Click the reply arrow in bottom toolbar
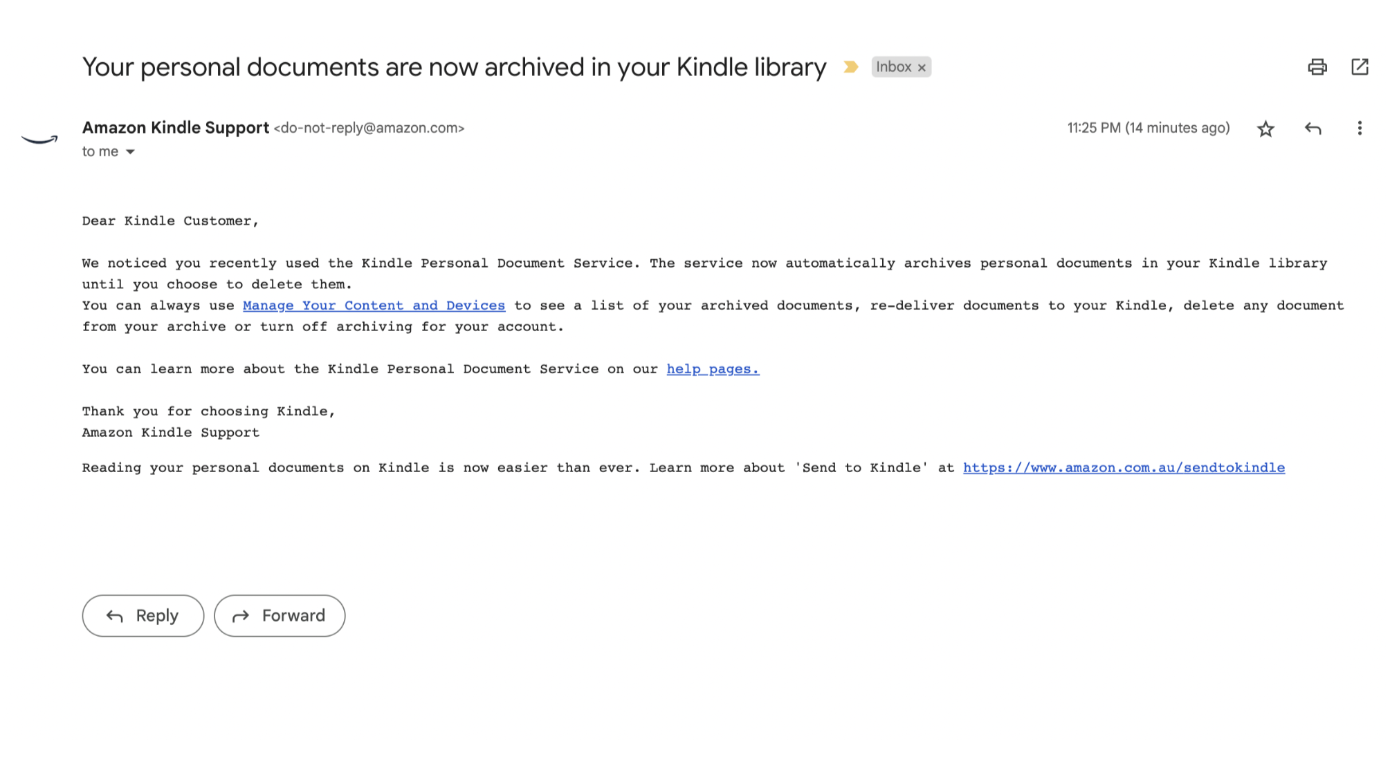1390x777 pixels. point(113,616)
